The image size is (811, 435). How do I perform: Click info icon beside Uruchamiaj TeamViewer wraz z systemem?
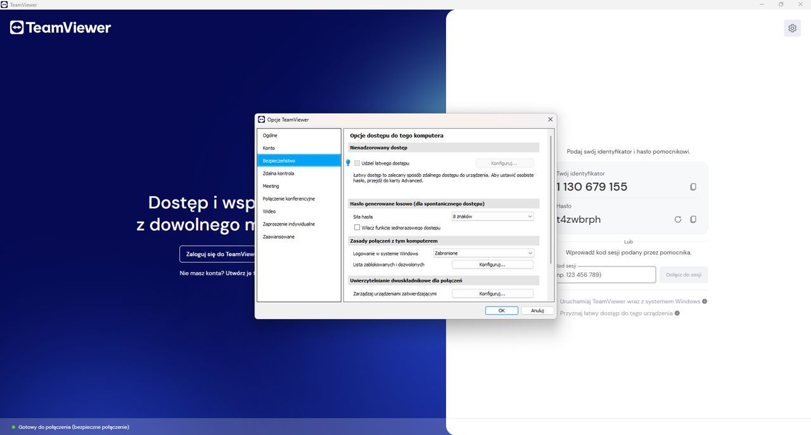pos(705,301)
